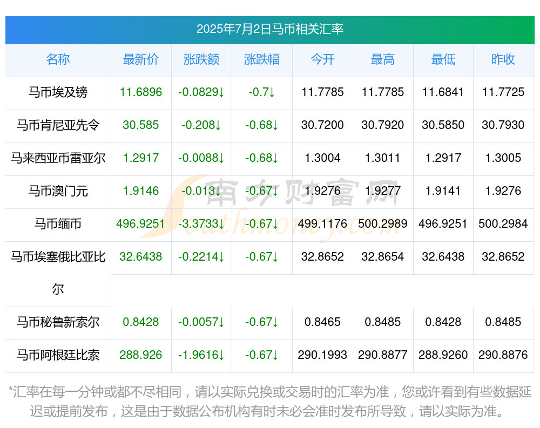Select low value 30.5850
The width and height of the screenshot is (540, 428).
[x=443, y=125]
